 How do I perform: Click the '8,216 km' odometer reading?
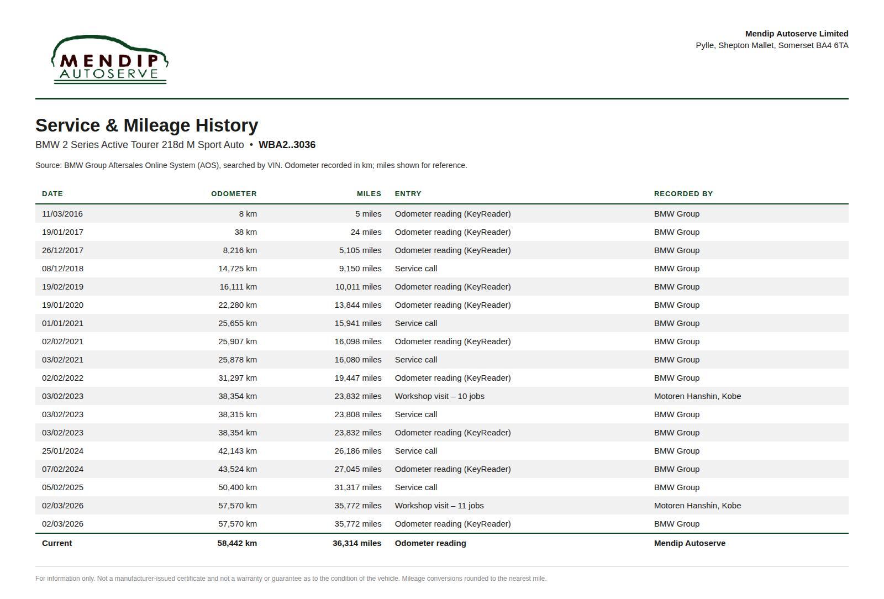(x=240, y=250)
